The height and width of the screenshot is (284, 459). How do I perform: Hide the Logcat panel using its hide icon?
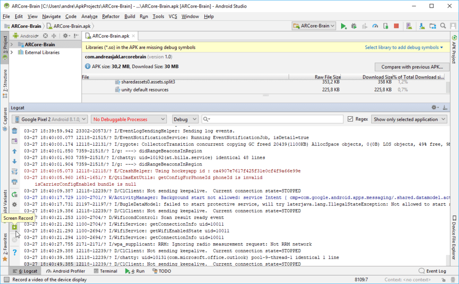click(x=445, y=108)
